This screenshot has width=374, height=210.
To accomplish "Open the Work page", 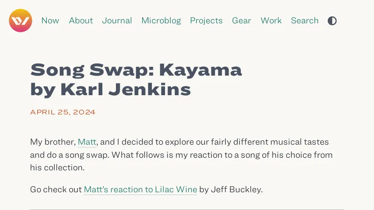I will pos(271,21).
